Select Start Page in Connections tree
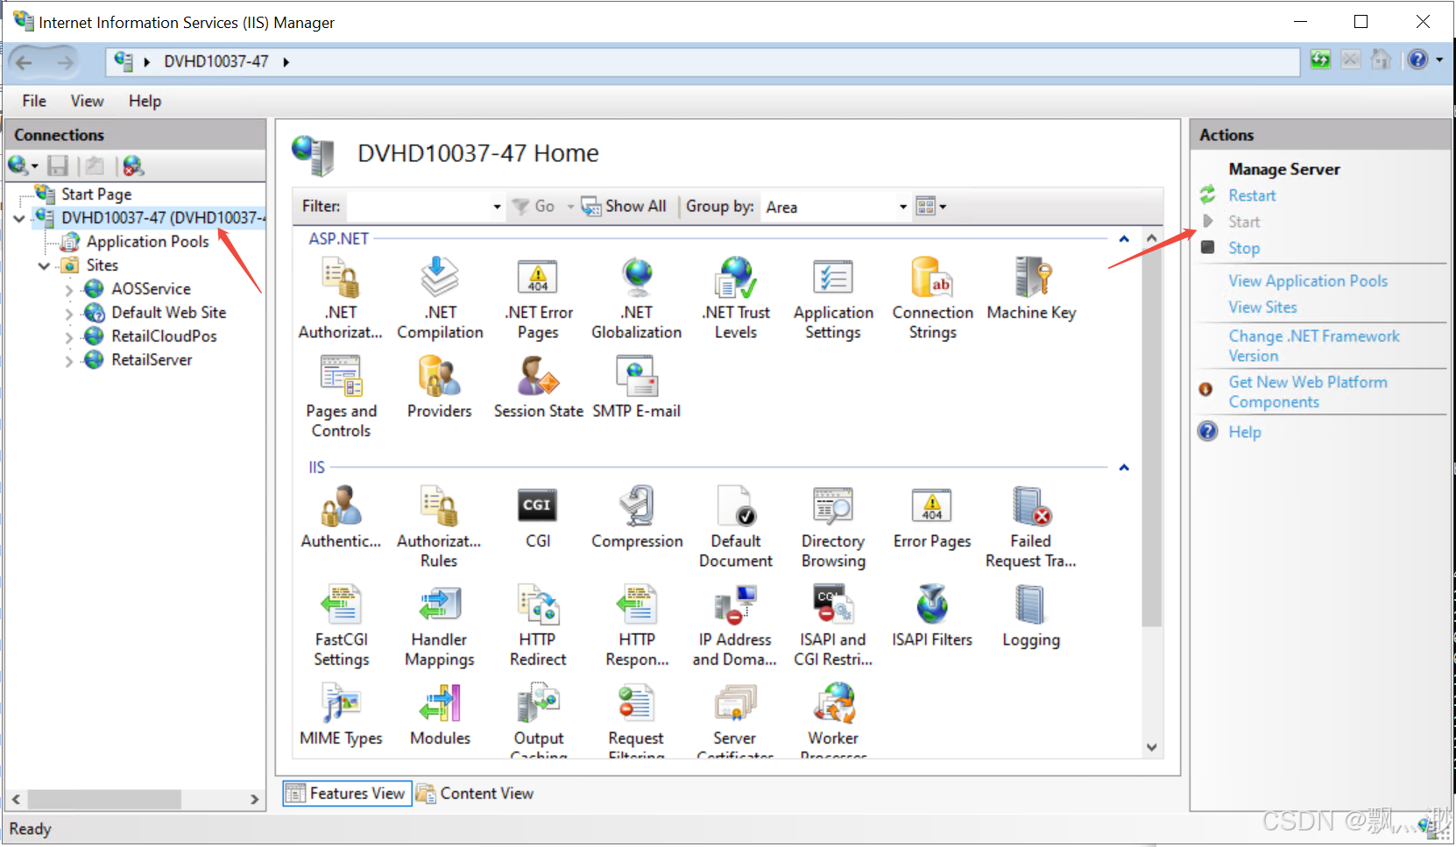The image size is (1456, 847). click(96, 194)
